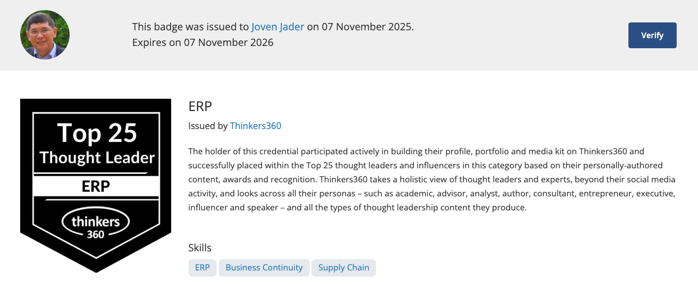Click the "Issued by" label text
Screen dimensions: 698x285
click(208, 126)
